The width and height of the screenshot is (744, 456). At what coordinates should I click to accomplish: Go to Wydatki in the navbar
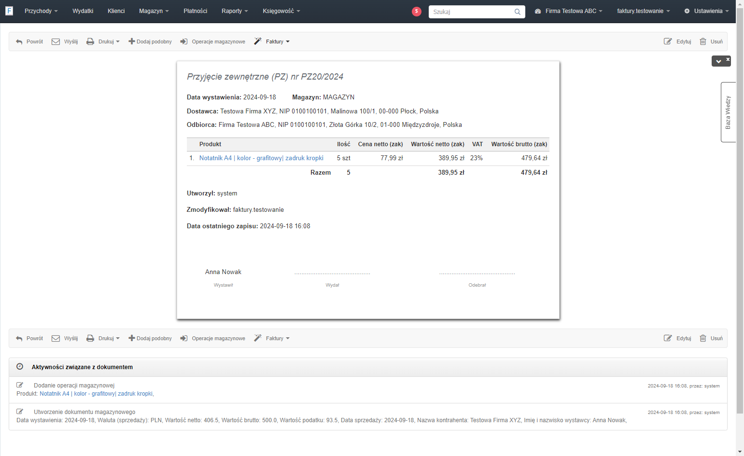tap(83, 11)
